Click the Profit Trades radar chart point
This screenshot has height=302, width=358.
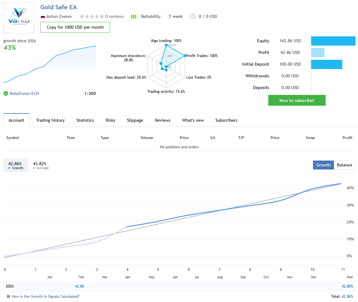(185, 56)
